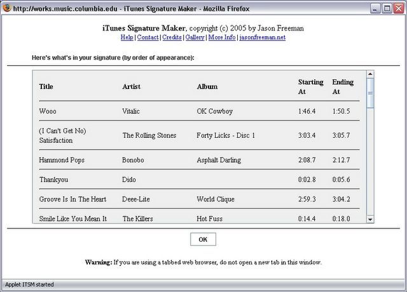
Task: Click the iTunes Signature Maker heading
Action: tap(144, 28)
